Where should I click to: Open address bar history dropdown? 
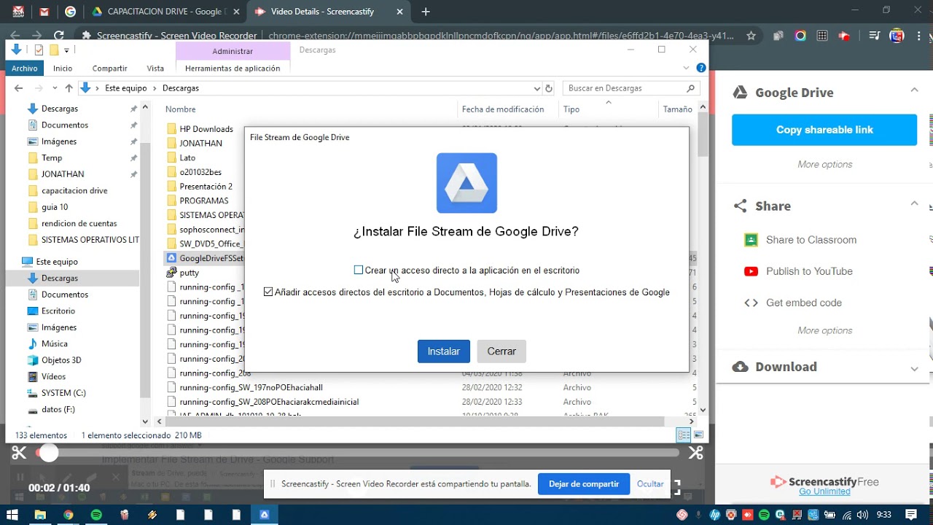[x=536, y=88]
